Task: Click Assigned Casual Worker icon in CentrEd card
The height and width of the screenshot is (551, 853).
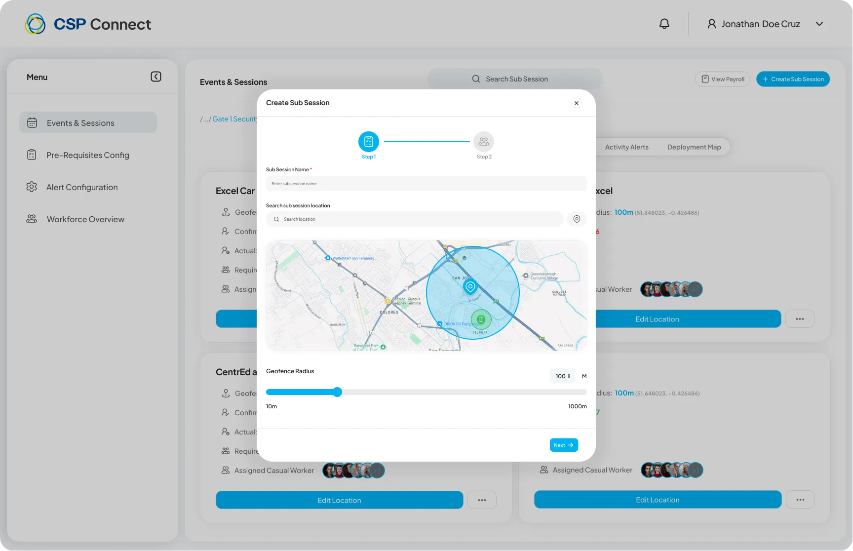Action: 226,470
